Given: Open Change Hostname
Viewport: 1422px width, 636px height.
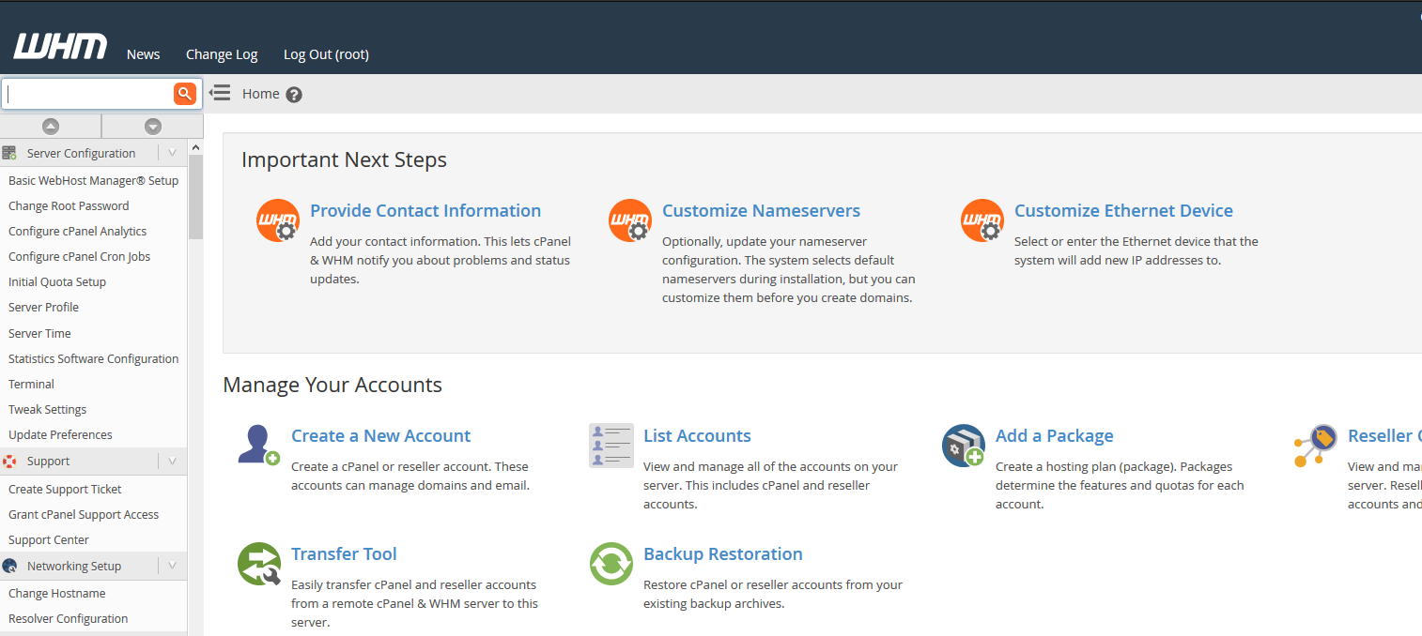Looking at the screenshot, I should [x=56, y=593].
